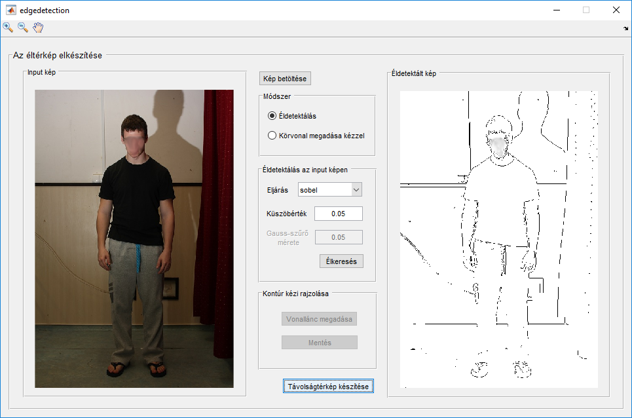Click the toolbar dock arrow at right

click(626, 29)
